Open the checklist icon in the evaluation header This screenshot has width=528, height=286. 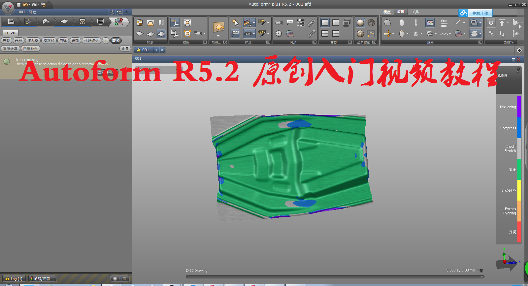pyautogui.click(x=119, y=12)
